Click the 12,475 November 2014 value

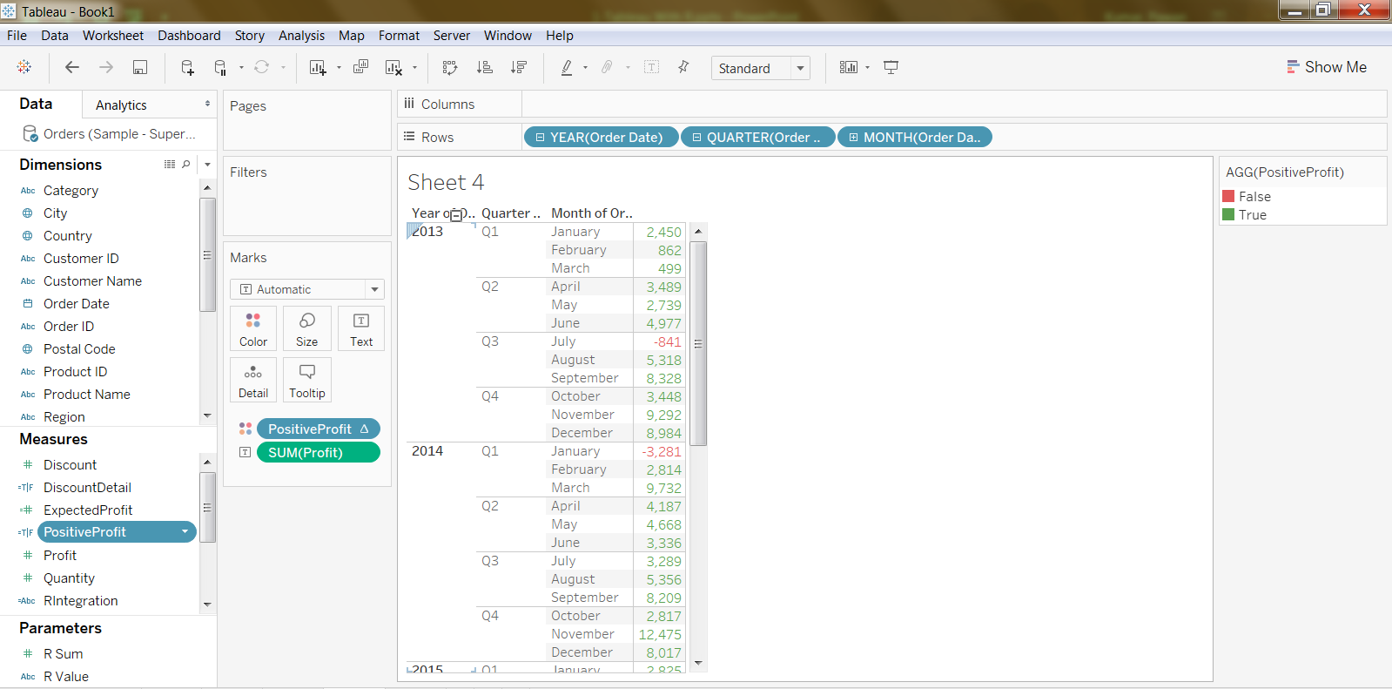(660, 635)
